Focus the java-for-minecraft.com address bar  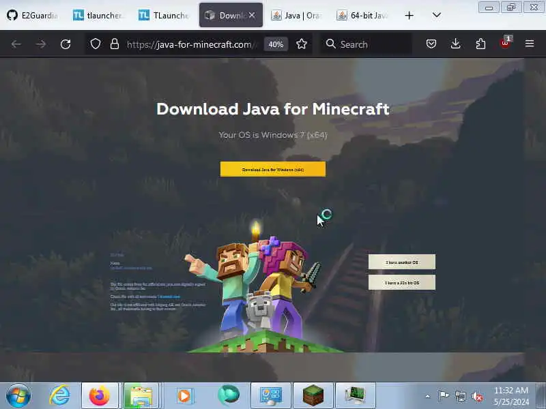point(192,44)
